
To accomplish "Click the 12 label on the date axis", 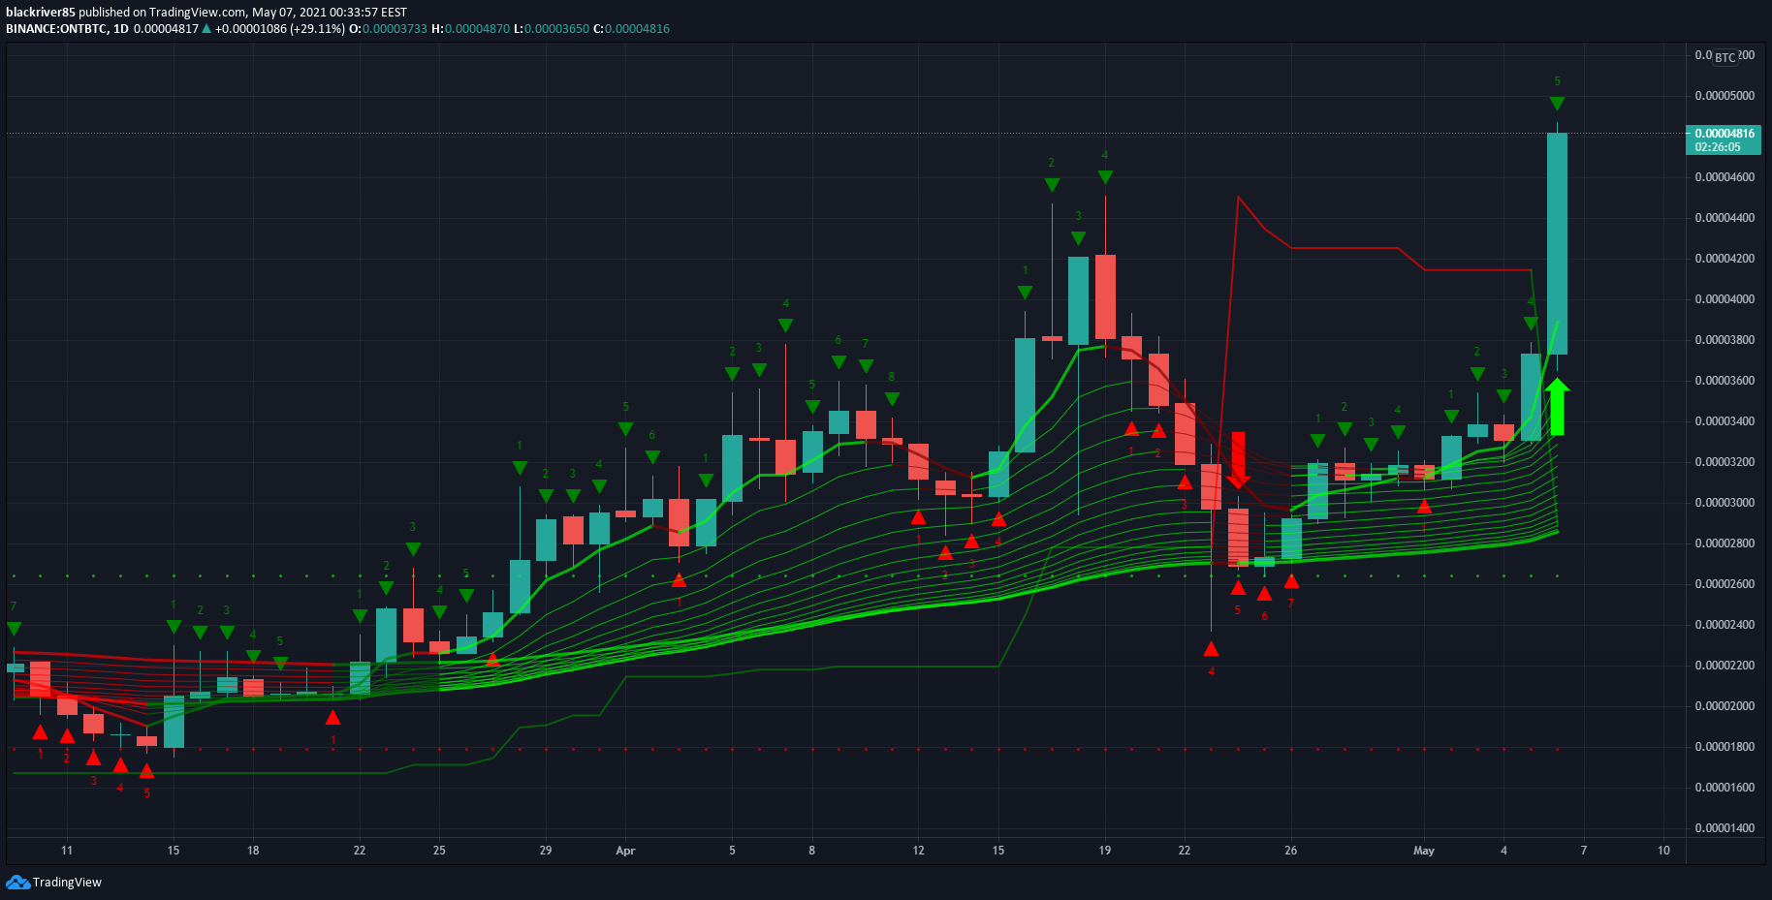I will coord(918,851).
